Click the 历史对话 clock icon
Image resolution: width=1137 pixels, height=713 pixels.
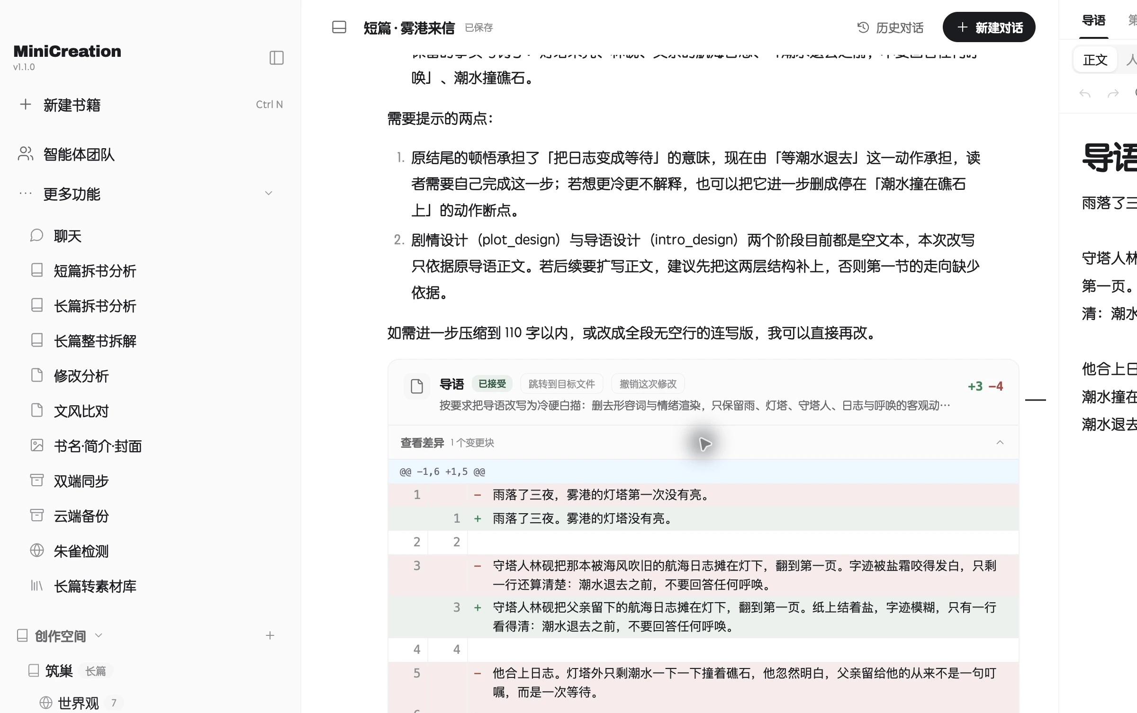point(863,27)
